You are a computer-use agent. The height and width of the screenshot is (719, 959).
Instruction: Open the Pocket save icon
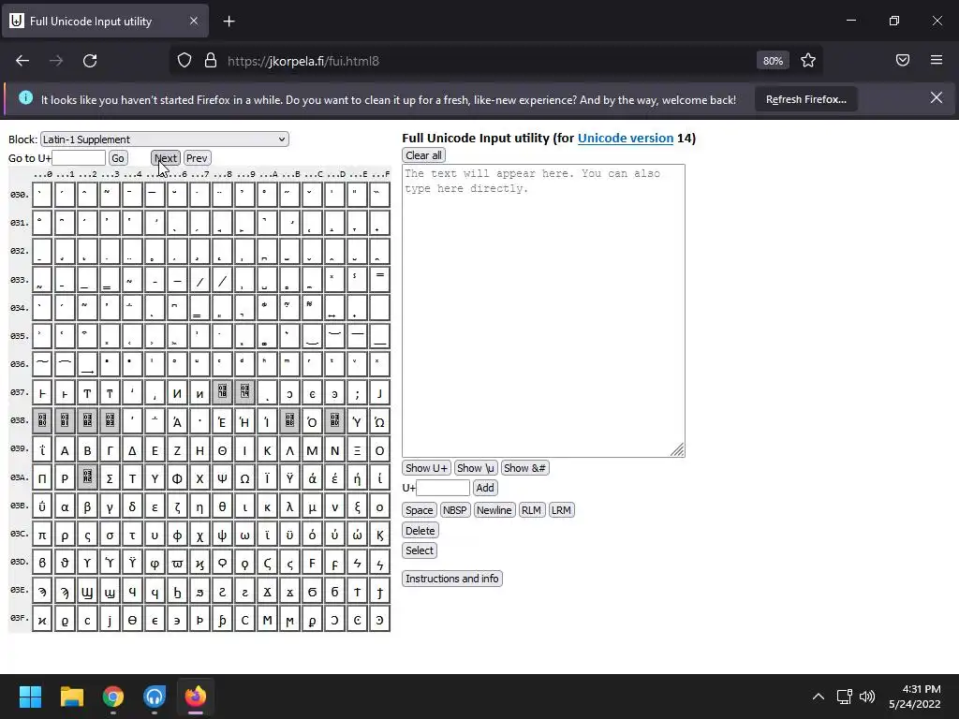[x=903, y=60]
